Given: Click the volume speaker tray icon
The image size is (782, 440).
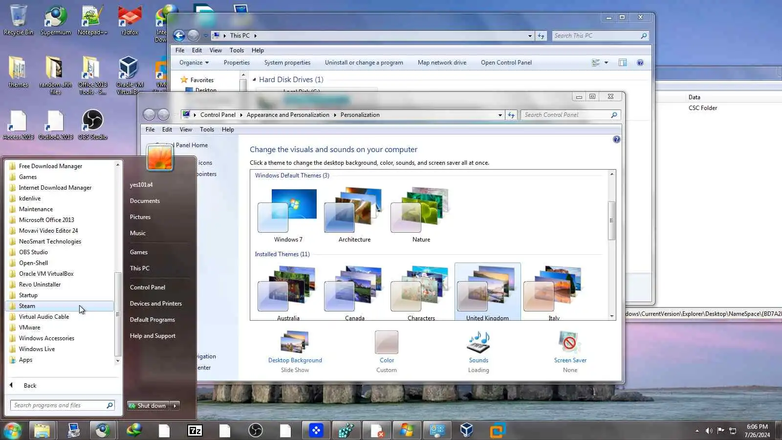Looking at the screenshot, I should click(x=709, y=431).
